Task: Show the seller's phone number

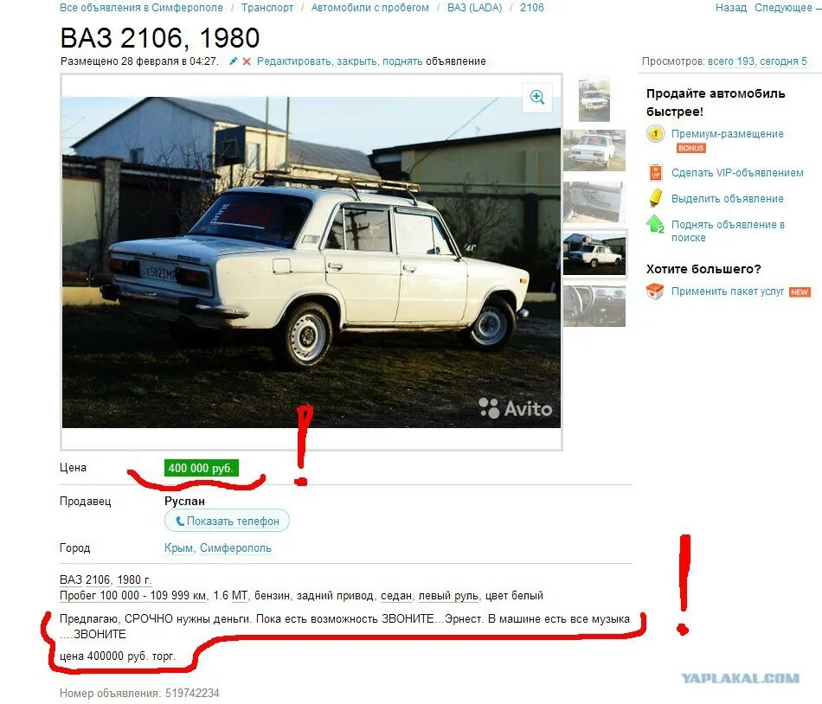Action: coord(227,522)
